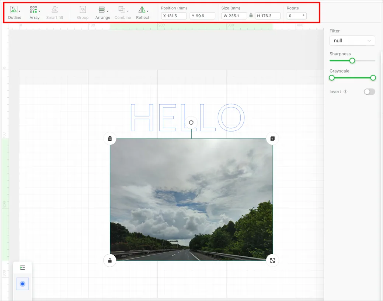383x301 pixels.
Task: Open the Outline dropdown arrow
Action: (x=20, y=11)
